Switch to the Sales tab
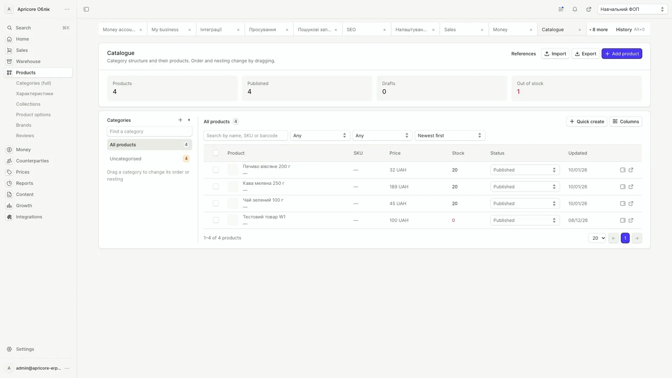The image size is (672, 378). tap(450, 30)
